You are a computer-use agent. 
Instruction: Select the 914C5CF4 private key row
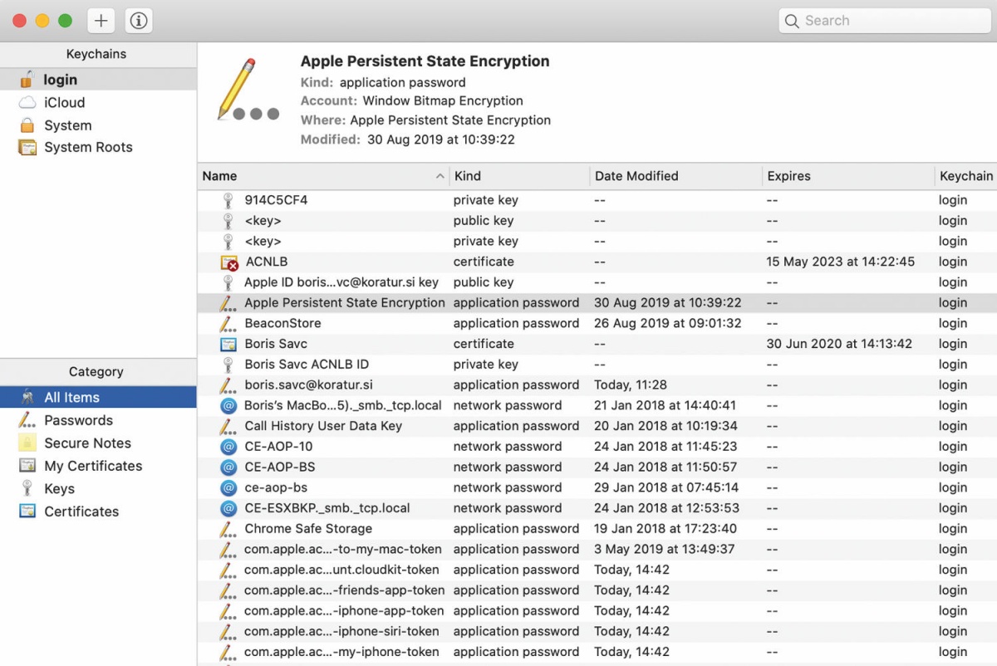[x=597, y=200]
